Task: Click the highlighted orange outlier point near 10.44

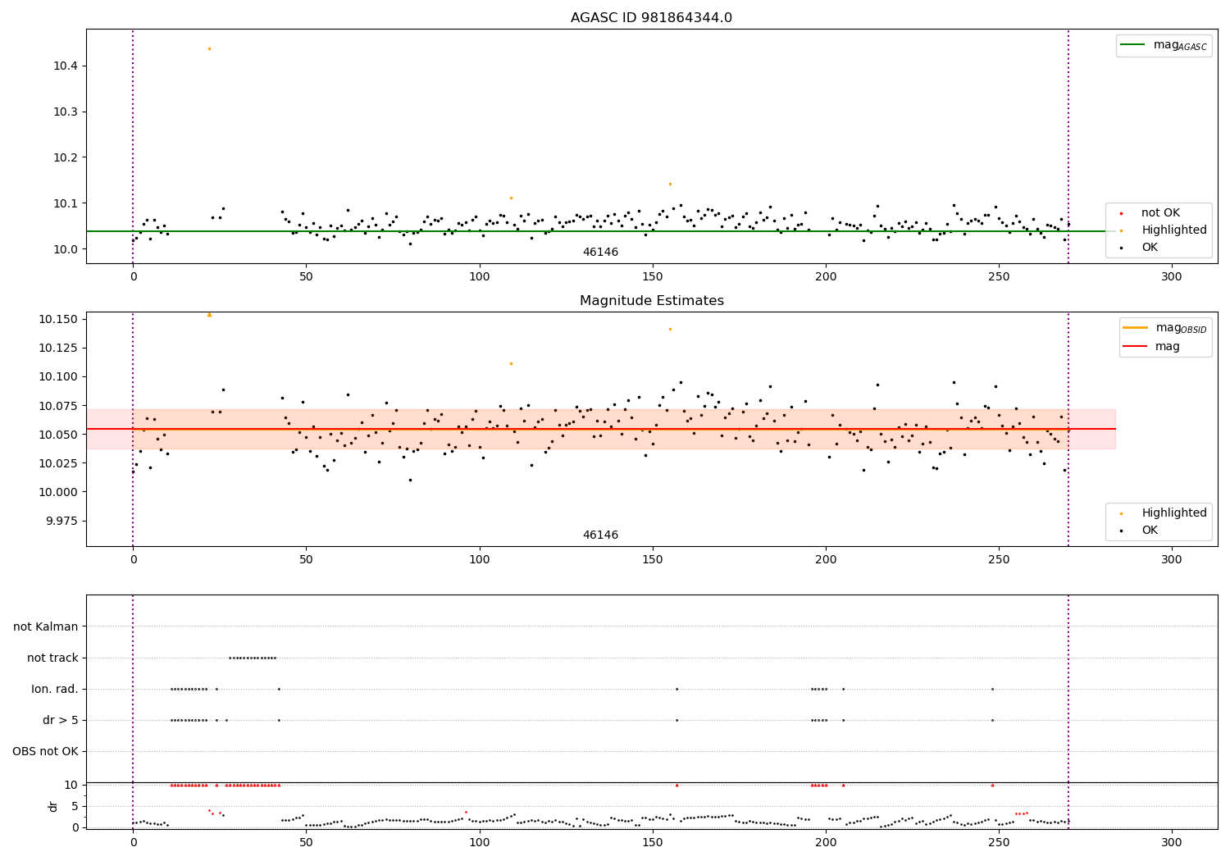Action: pyautogui.click(x=209, y=48)
